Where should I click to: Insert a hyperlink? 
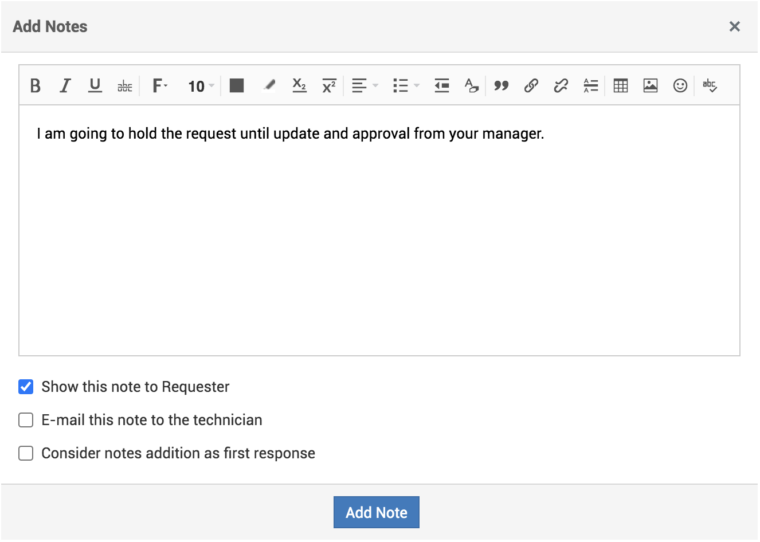click(x=531, y=86)
